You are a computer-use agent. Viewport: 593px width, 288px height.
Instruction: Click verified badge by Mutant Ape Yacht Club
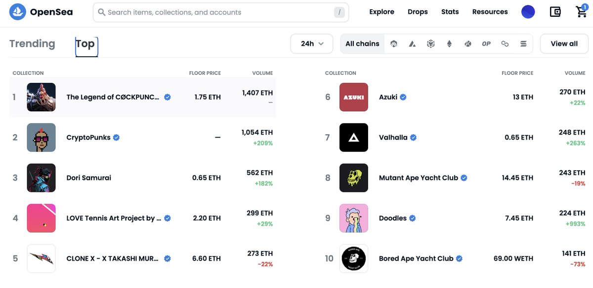[464, 178]
